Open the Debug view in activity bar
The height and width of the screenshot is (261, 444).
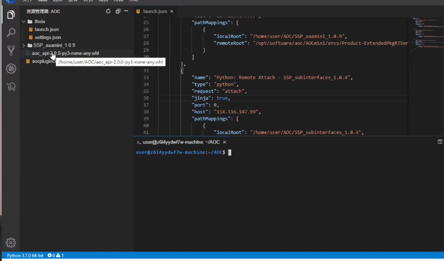(11, 69)
